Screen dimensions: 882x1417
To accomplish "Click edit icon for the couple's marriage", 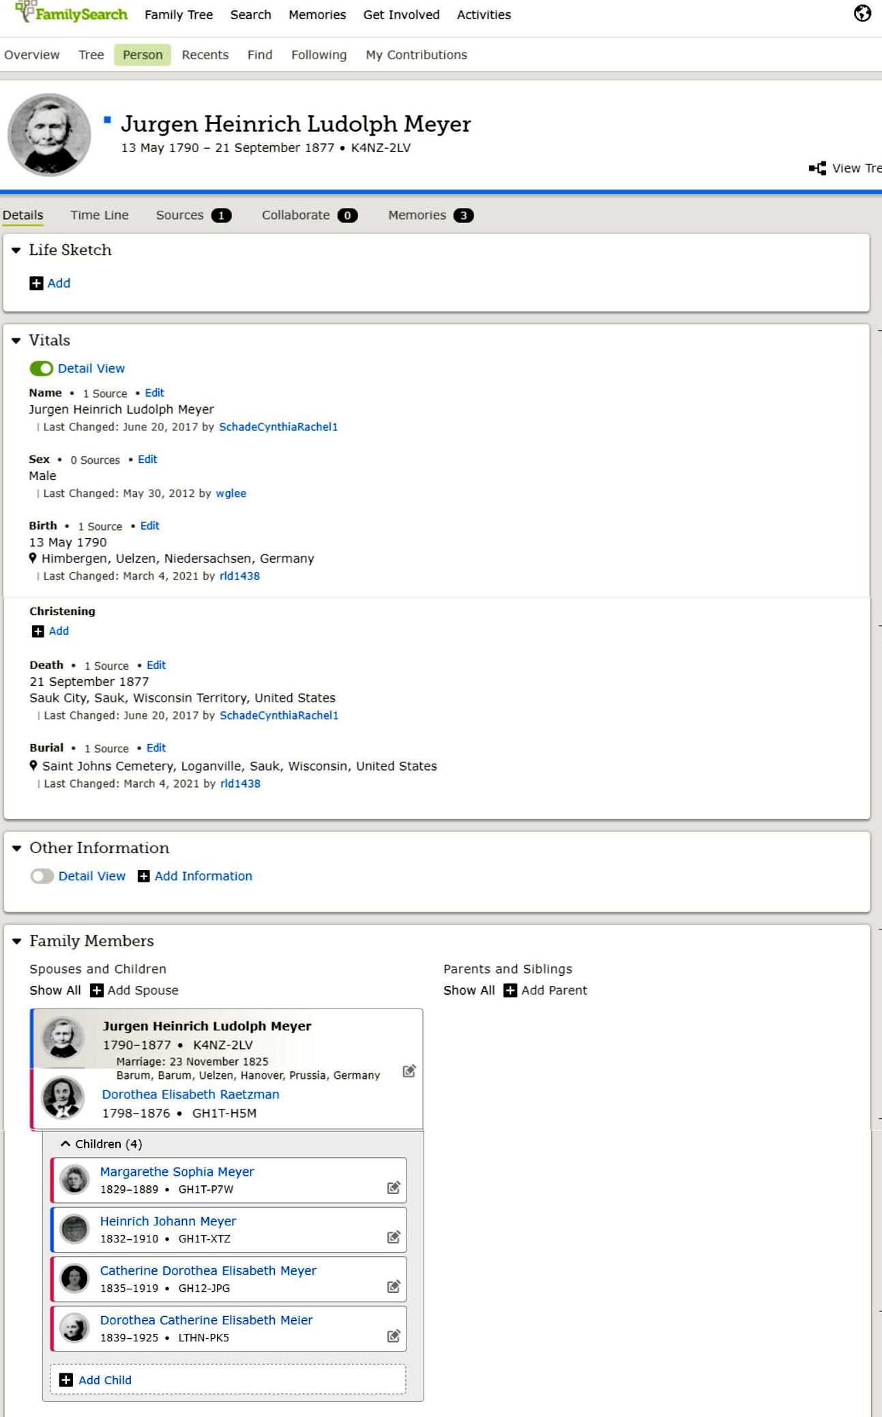I will coord(409,1071).
